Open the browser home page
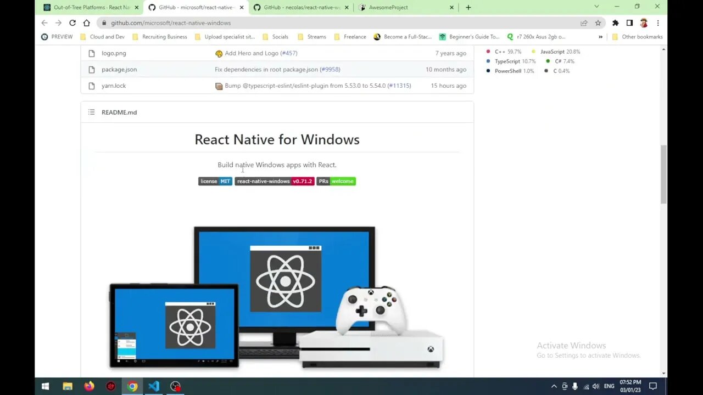 point(86,23)
